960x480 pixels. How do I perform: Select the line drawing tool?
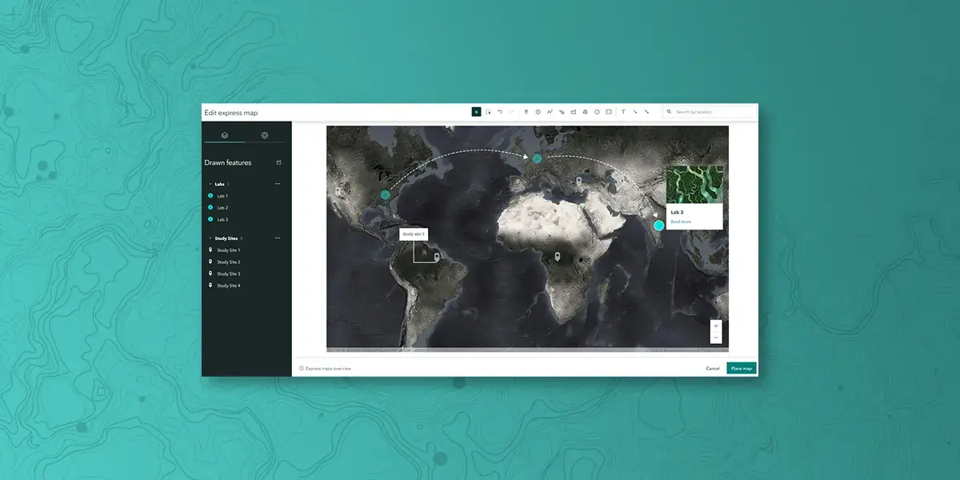click(550, 111)
